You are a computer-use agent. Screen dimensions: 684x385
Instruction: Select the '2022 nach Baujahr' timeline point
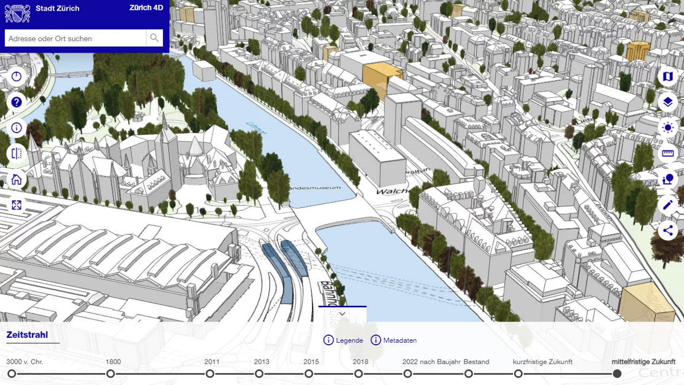tap(408, 374)
